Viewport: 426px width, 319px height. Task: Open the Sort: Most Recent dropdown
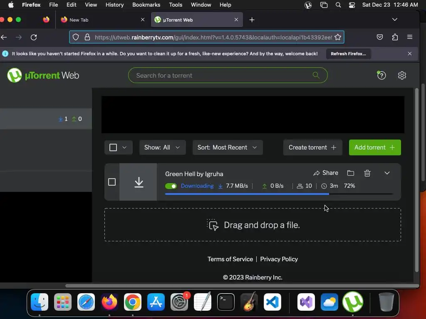228,147
